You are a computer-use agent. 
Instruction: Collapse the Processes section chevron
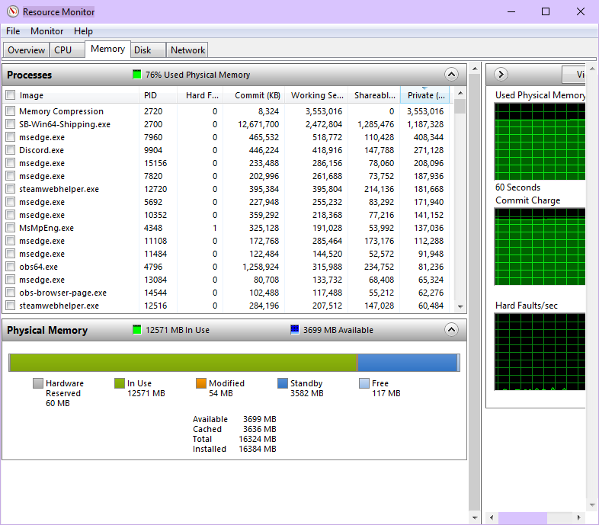451,74
